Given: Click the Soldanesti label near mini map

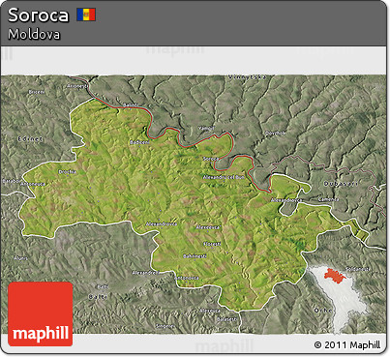Looking at the screenshot, I should (357, 268).
